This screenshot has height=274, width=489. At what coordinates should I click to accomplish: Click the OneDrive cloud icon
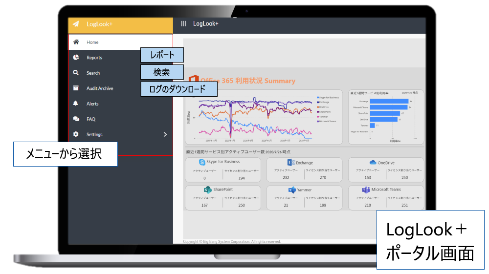click(x=373, y=162)
